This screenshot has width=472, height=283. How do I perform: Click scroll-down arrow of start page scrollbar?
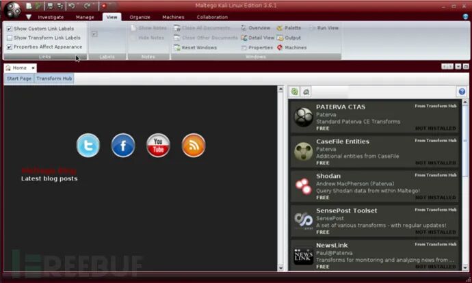280,268
